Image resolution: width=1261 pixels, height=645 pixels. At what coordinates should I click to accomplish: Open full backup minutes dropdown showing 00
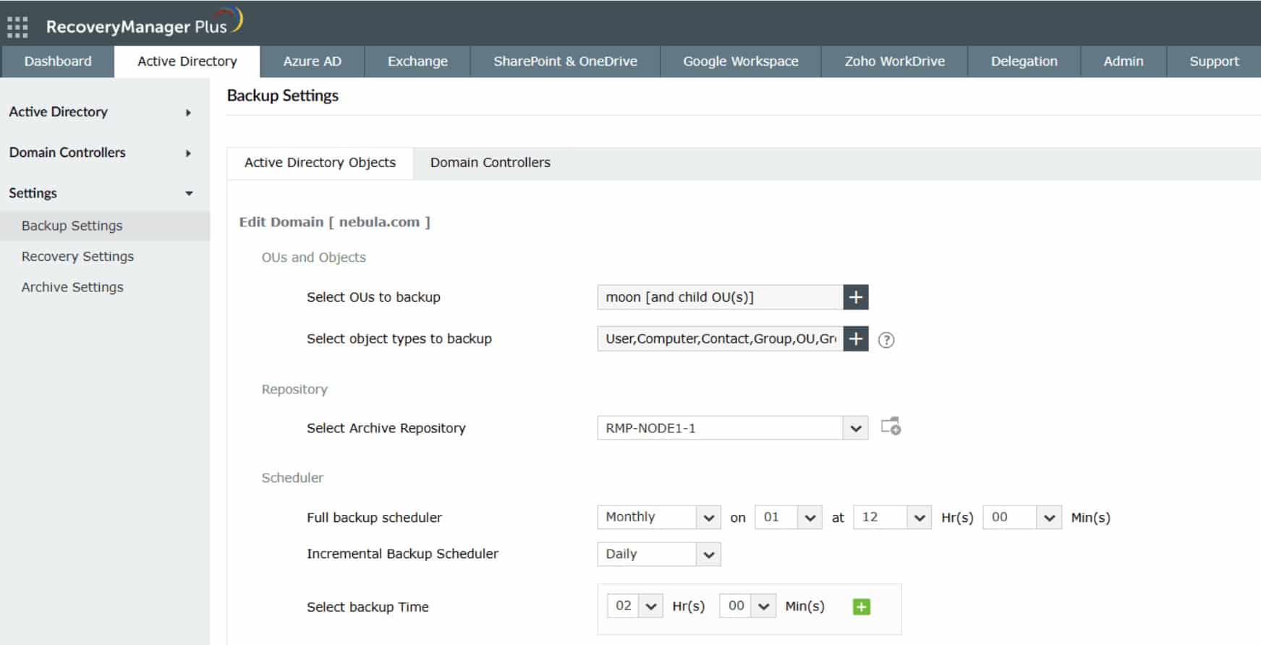1022,517
